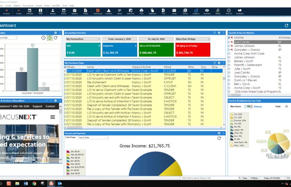Open the Emails menu
This screenshot has height=187, width=291.
pyautogui.click(x=39, y=6)
